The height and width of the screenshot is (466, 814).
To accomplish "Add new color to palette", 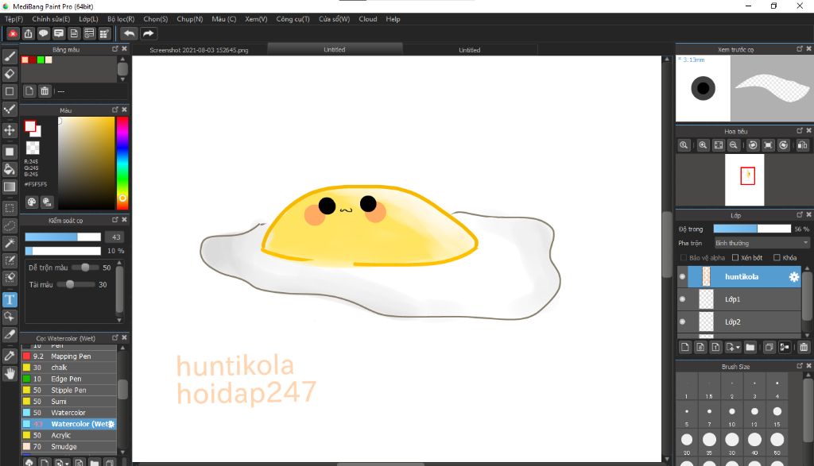I will 29,91.
